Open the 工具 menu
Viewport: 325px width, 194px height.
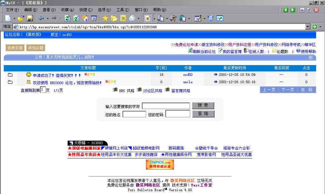pos(123,10)
